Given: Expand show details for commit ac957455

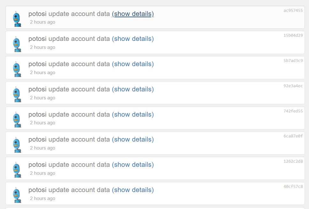Looking at the screenshot, I should coord(133,14).
